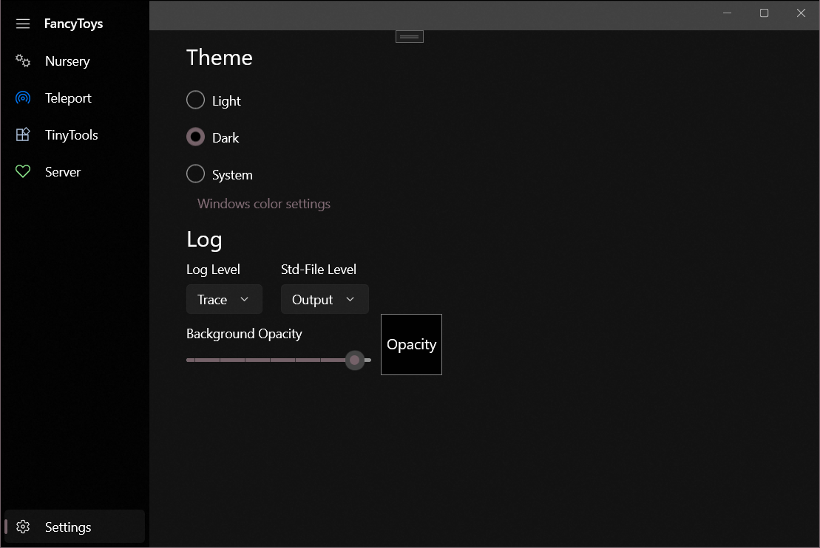820x548 pixels.
Task: Select the Dark theme option
Action: tap(195, 137)
